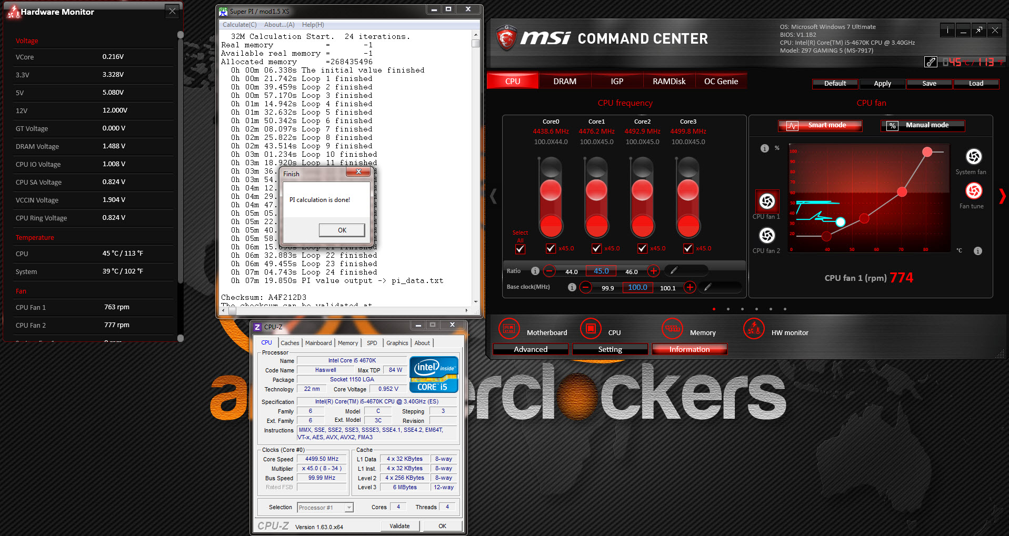Go to previous Command Center page arrow
Screen dimensions: 1009x536
(x=493, y=196)
